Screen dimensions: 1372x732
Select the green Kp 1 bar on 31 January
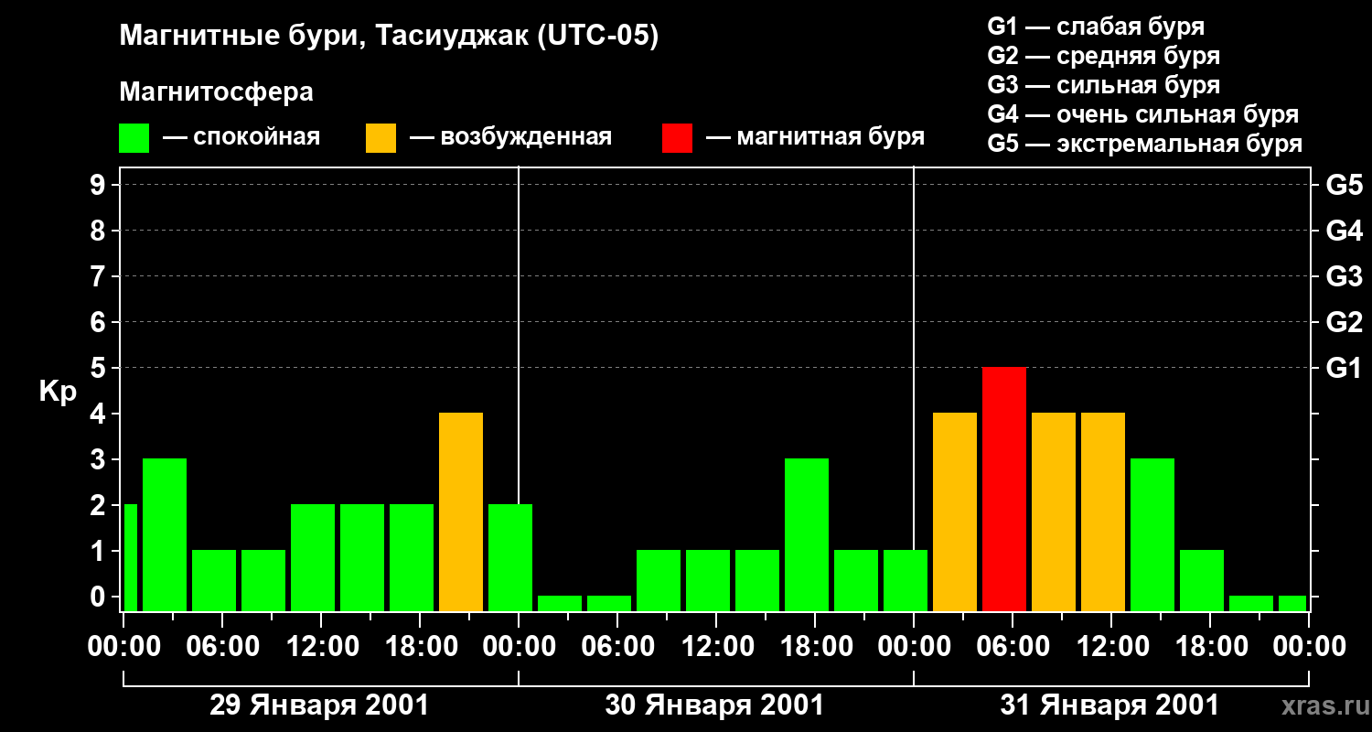click(x=1202, y=580)
